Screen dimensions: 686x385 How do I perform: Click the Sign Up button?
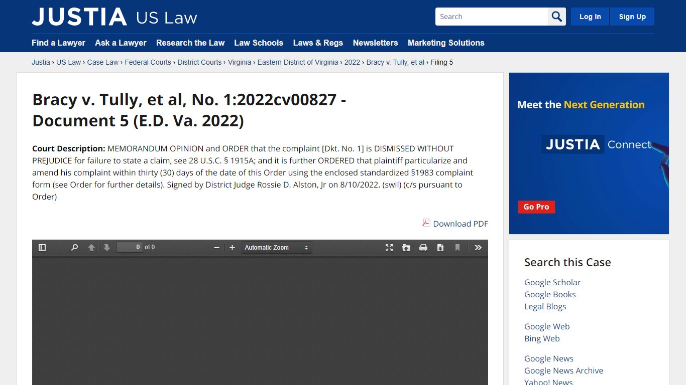tap(632, 17)
